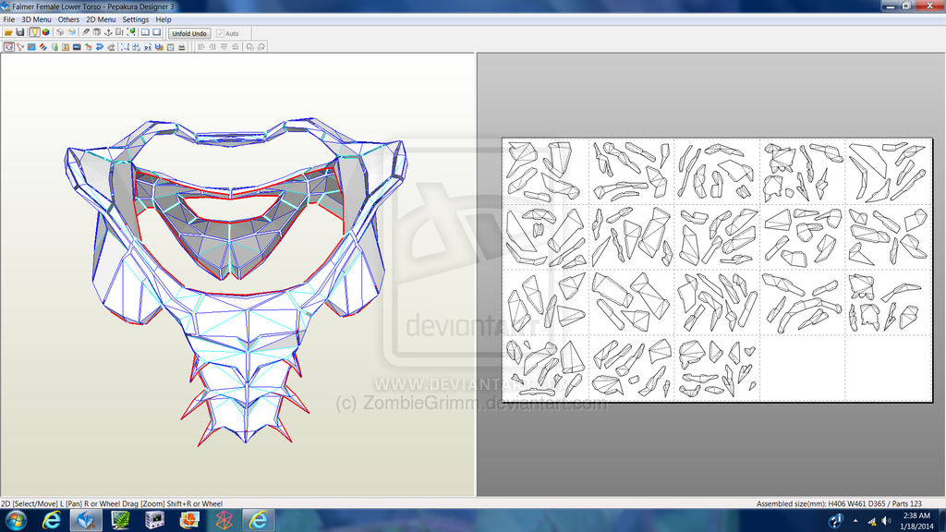Click the Open file folder icon
Viewport: 946px width, 532px height.
(x=8, y=32)
